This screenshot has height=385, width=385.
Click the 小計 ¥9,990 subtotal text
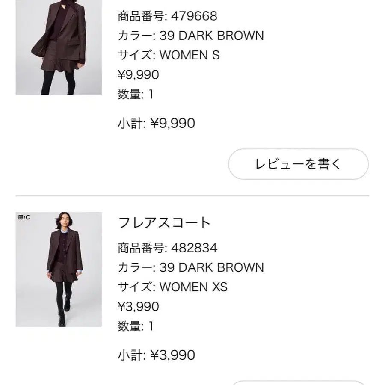click(x=156, y=123)
